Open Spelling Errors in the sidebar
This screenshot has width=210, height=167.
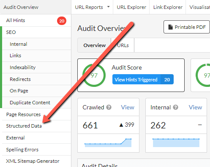click(x=22, y=150)
